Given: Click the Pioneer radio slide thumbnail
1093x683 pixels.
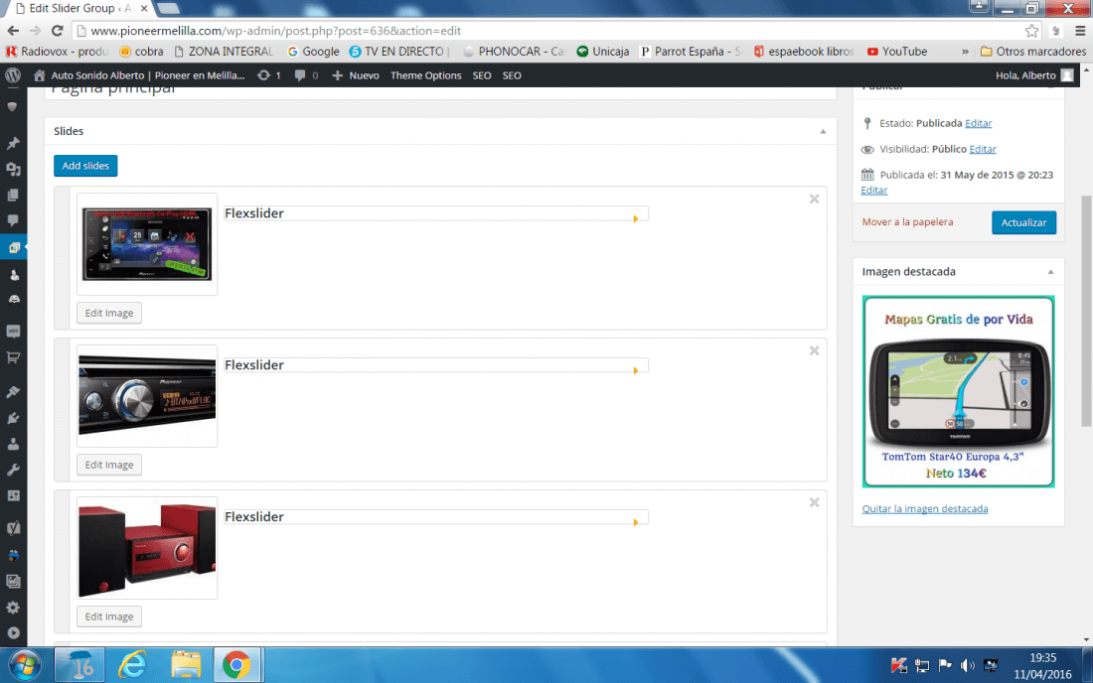Looking at the screenshot, I should click(x=147, y=395).
